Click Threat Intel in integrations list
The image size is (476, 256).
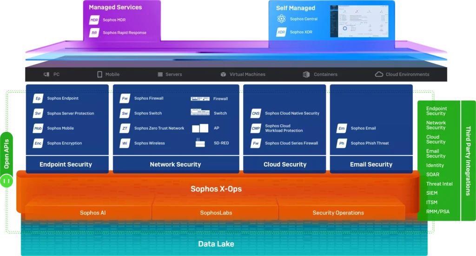tap(439, 184)
